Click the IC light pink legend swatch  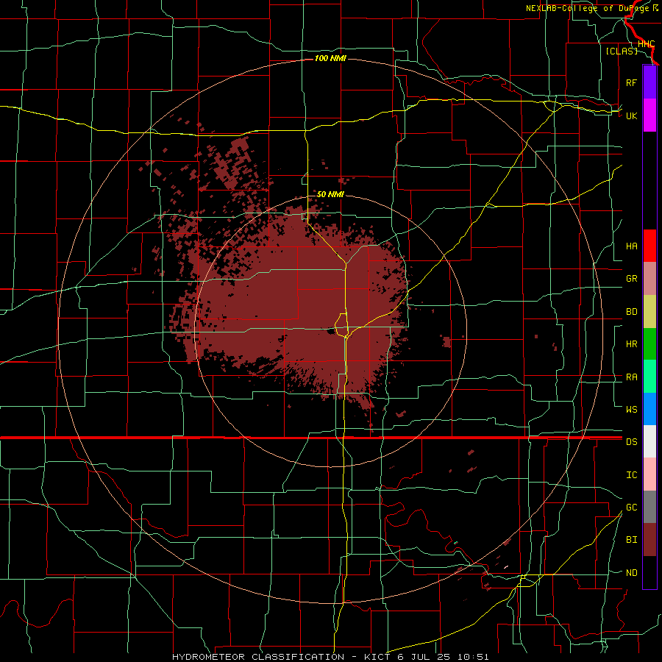click(649, 474)
